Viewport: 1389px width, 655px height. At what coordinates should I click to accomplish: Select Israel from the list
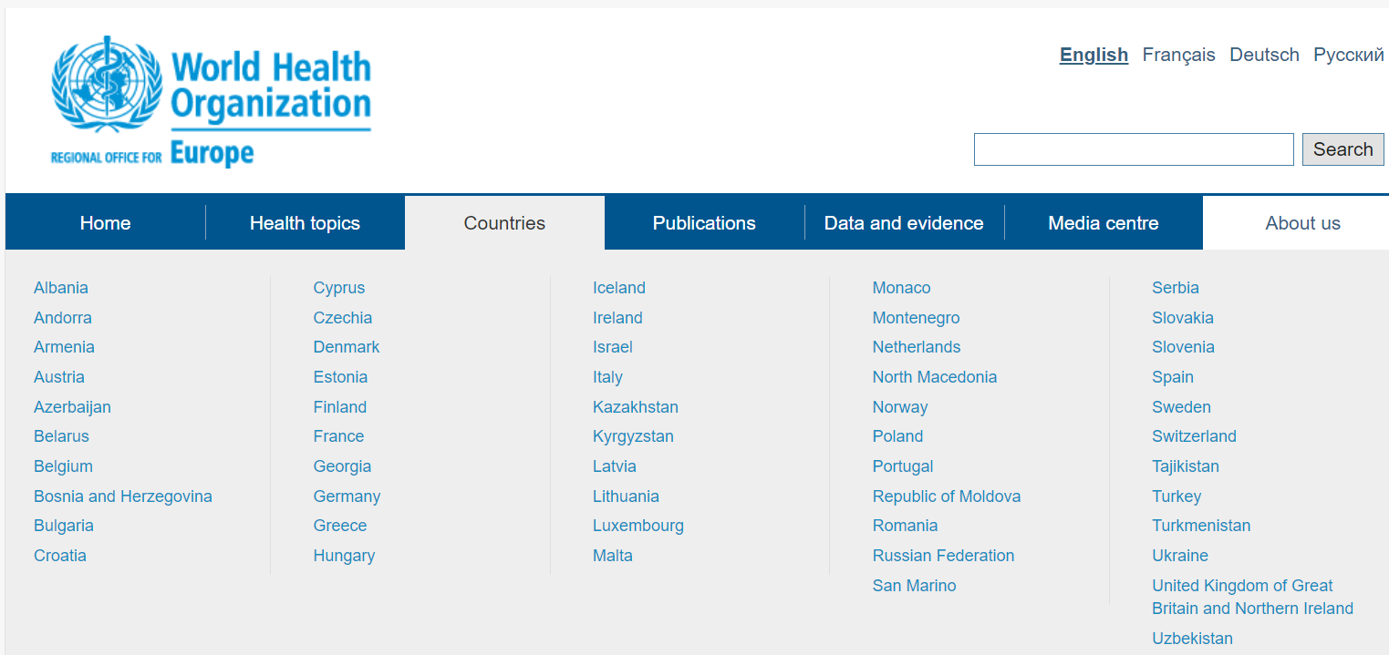point(613,347)
